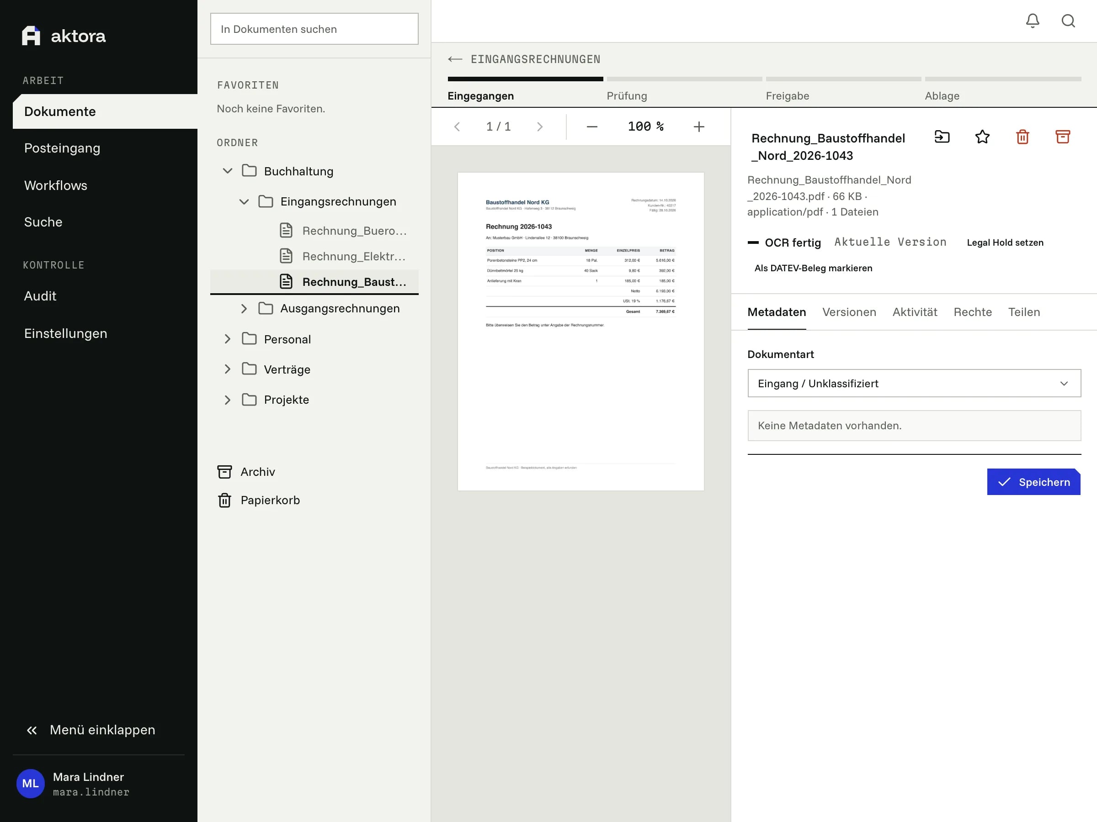The height and width of the screenshot is (822, 1097).
Task: Collapse the Eingangsrechnungen folder
Action: (244, 202)
